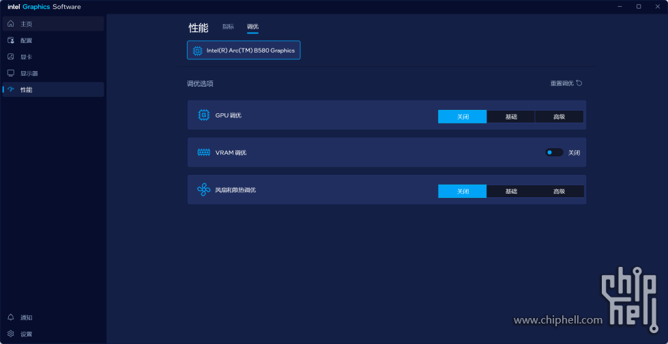Click the 调优选项 section heading
The width and height of the screenshot is (668, 344).
click(x=200, y=84)
